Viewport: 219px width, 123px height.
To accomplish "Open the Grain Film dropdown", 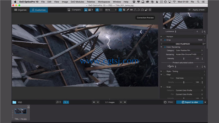I will (x=189, y=94).
